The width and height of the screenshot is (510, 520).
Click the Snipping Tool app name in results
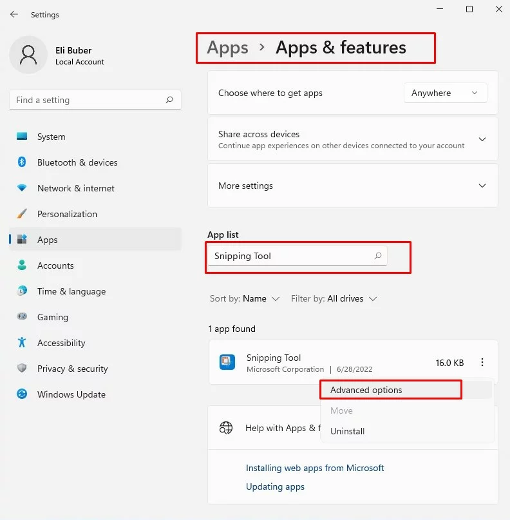[x=274, y=358]
